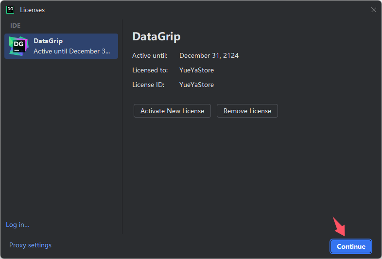Close the Licenses dialog
The height and width of the screenshot is (259, 382).
pos(373,10)
